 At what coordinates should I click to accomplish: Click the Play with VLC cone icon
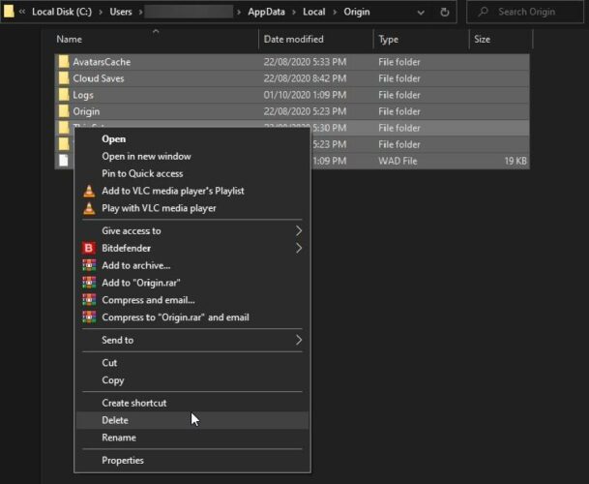(89, 208)
